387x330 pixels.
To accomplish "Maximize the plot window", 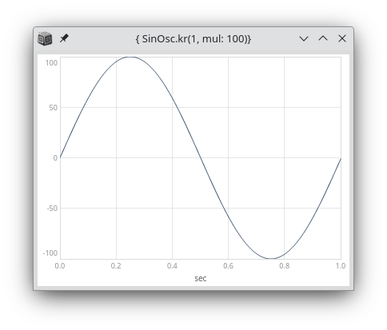I will 323,38.
